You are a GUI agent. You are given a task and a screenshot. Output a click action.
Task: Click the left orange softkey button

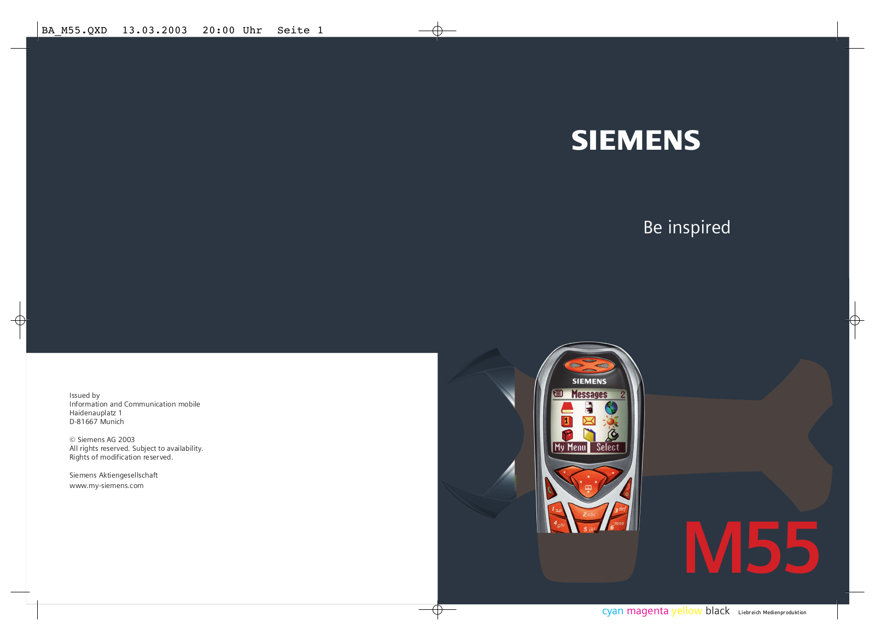point(567,474)
